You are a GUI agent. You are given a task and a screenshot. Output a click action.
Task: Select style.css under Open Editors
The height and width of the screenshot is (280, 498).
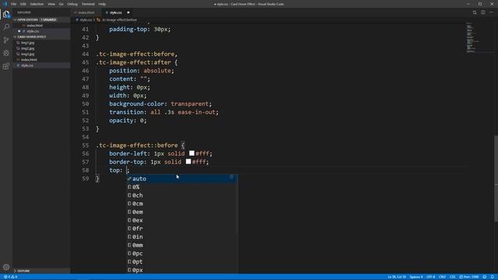pos(41,31)
